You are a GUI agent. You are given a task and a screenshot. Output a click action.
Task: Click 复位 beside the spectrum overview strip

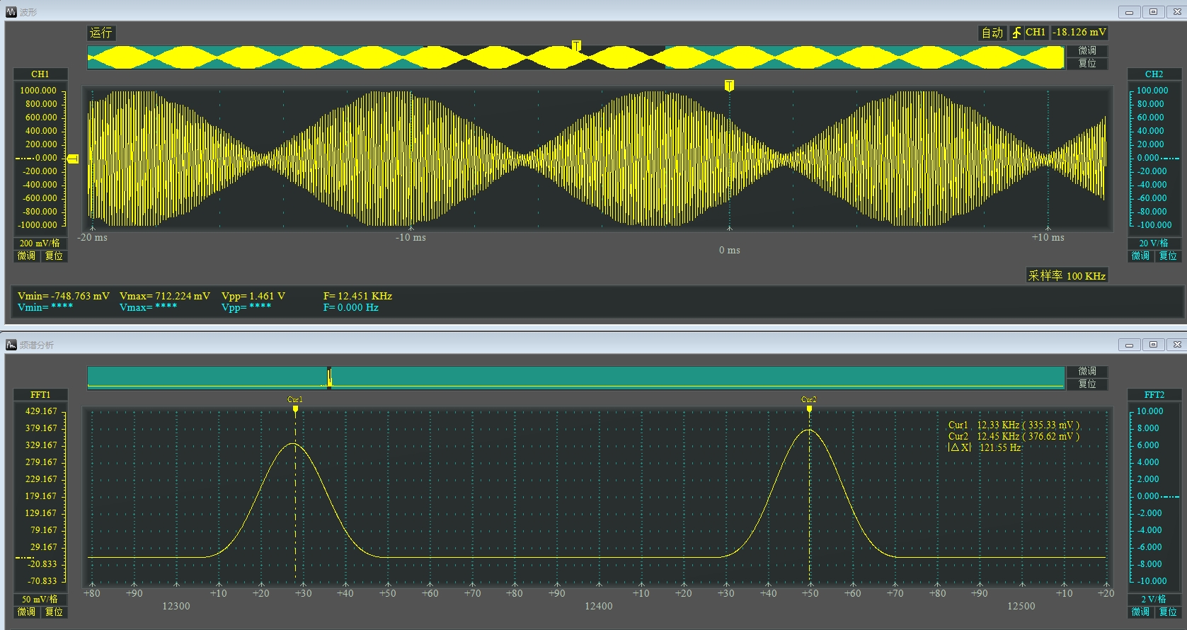[1087, 384]
